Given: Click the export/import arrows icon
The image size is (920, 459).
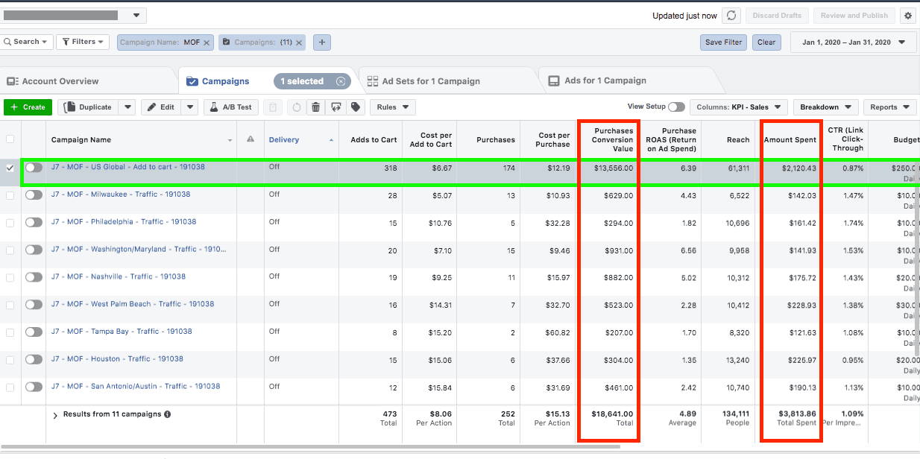Looking at the screenshot, I should 337,107.
